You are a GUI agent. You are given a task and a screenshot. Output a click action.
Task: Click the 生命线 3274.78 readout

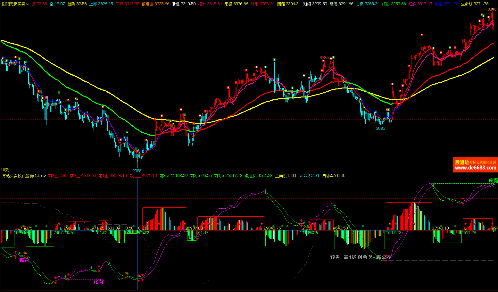tap(475, 4)
